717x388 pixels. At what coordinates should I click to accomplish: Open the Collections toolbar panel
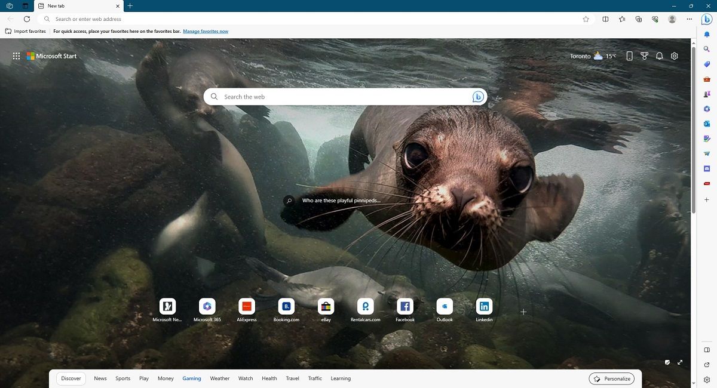point(639,19)
